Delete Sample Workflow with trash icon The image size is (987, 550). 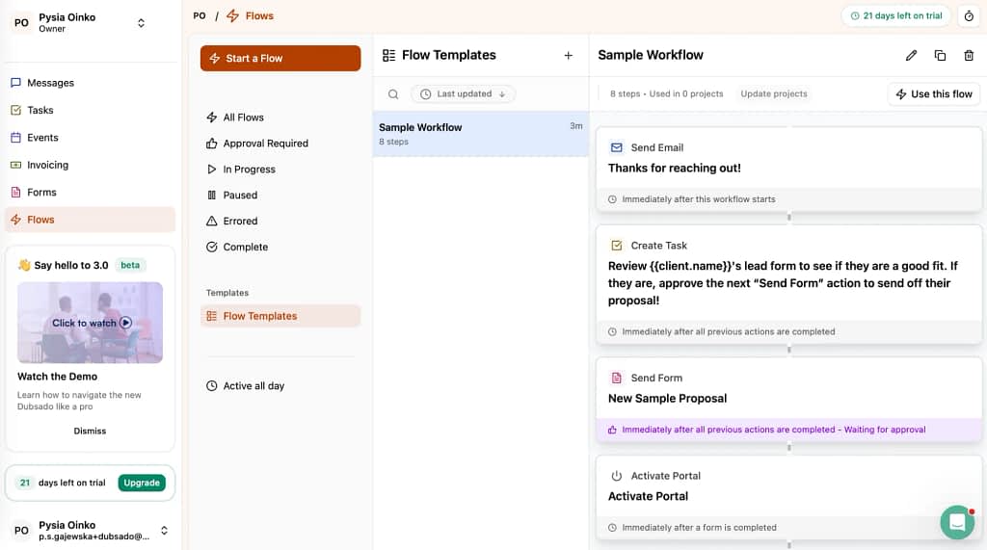coord(969,55)
